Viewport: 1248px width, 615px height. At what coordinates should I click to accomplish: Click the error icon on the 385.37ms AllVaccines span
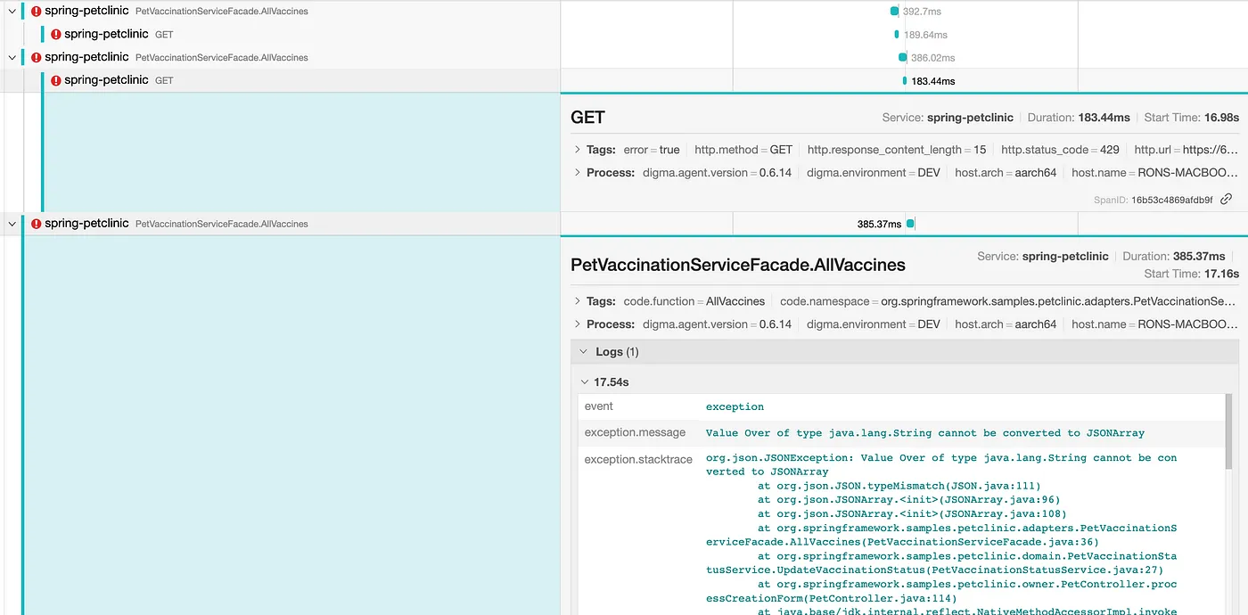pyautogui.click(x=36, y=224)
